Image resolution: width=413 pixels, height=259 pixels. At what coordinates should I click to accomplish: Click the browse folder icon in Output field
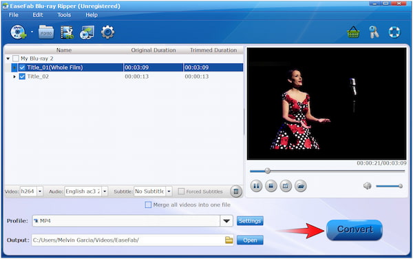point(229,240)
